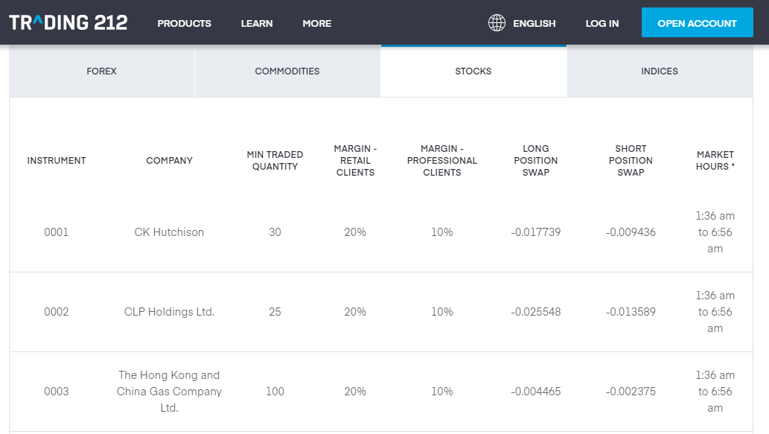Click the CK Hutchison company name
This screenshot has width=769, height=434.
point(169,232)
